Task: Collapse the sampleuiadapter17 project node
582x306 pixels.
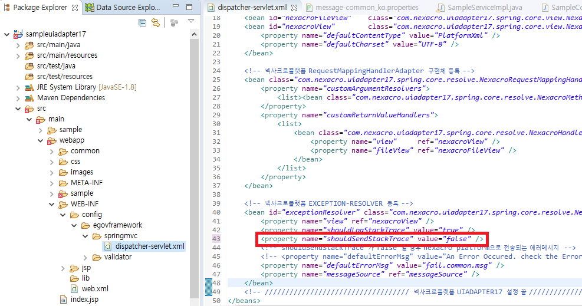Action: point(6,34)
